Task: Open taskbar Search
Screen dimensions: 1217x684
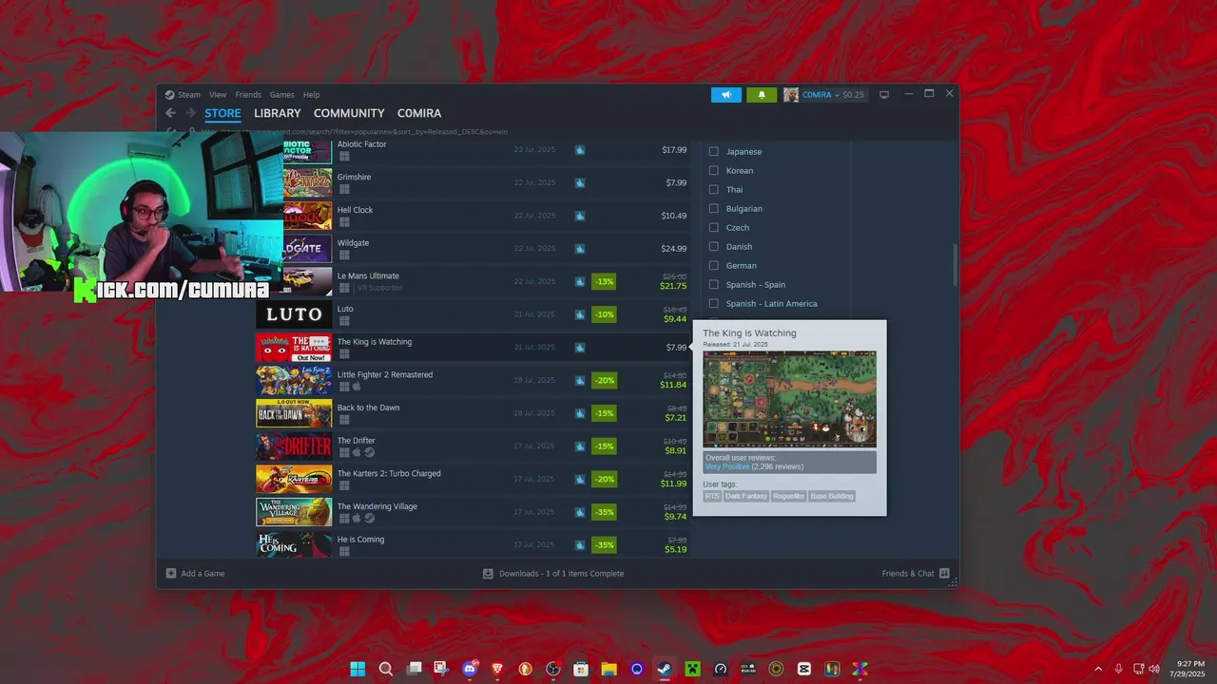Action: (x=386, y=669)
